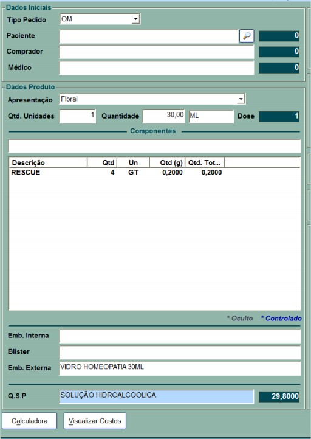The width and height of the screenshot is (311, 439).
Task: Click the Descrição column header
Action: tap(49, 163)
